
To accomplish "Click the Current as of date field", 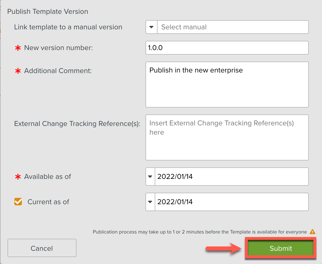I will 232,202.
